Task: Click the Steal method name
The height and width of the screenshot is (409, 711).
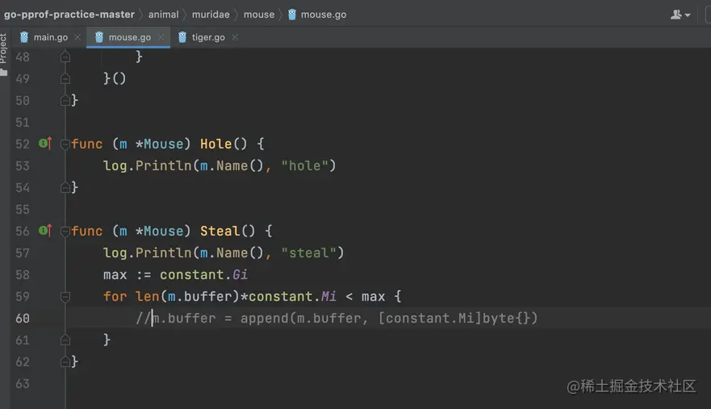Action: point(220,231)
